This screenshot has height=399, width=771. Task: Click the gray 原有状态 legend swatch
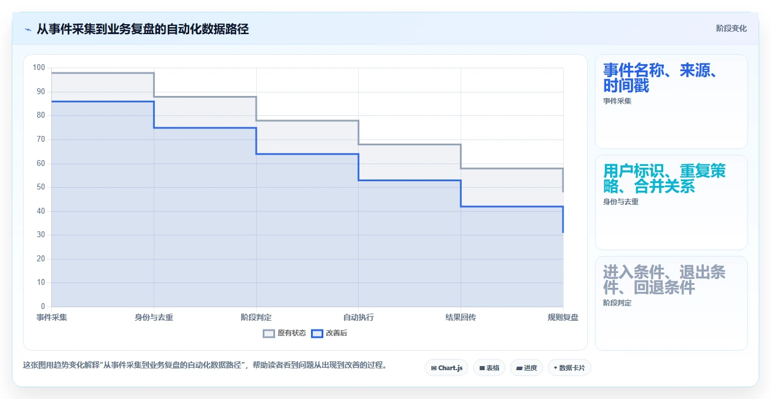click(269, 333)
